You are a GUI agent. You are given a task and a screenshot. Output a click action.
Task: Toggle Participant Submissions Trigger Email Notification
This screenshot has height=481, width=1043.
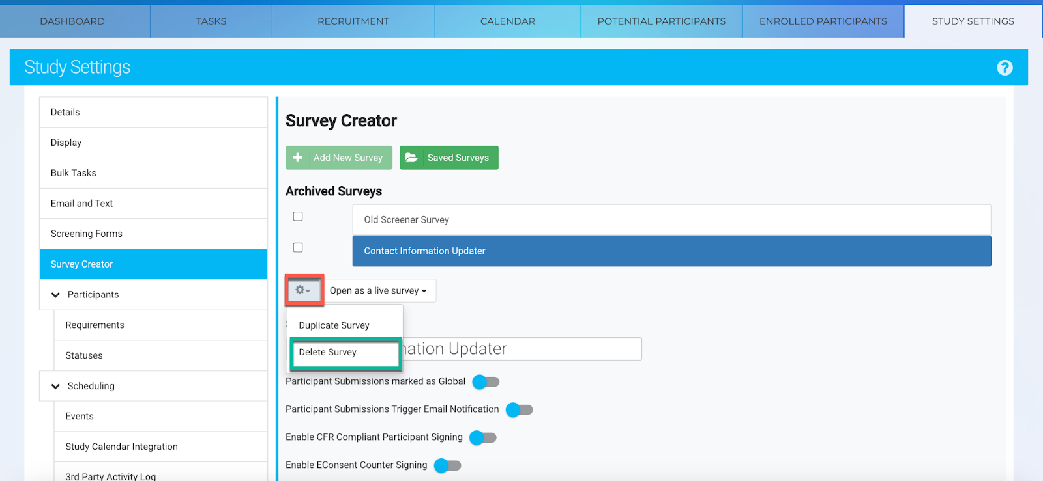520,409
